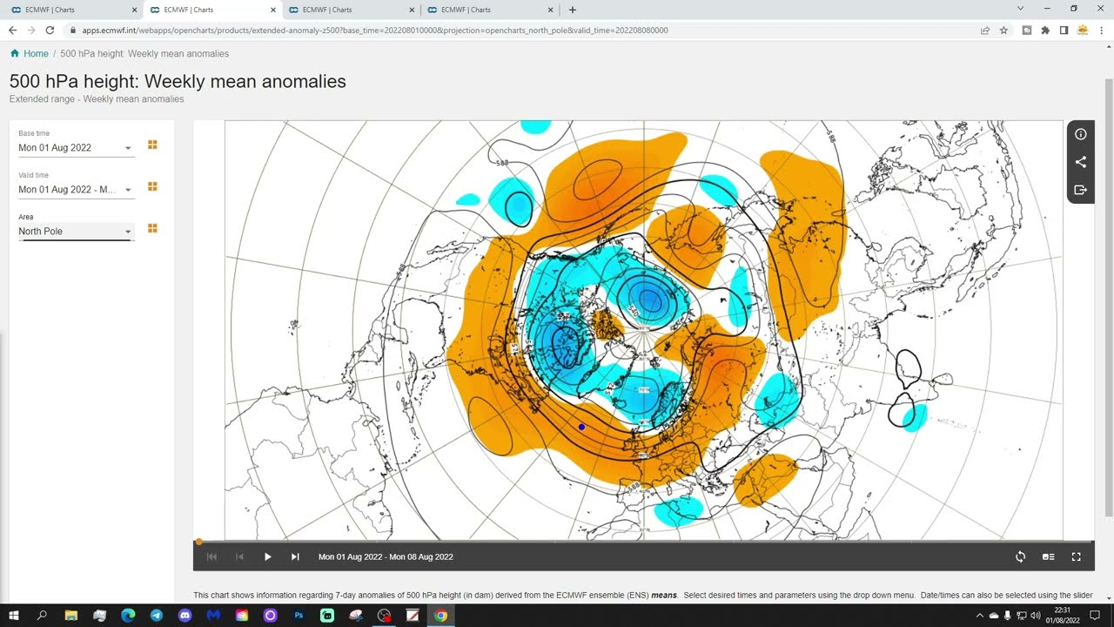Open Telegram from the taskbar
This screenshot has width=1114, height=627.
click(x=157, y=616)
